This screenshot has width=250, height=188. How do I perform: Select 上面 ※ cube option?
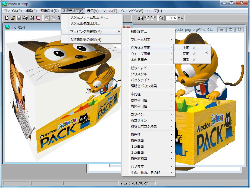pyautogui.click(x=192, y=48)
